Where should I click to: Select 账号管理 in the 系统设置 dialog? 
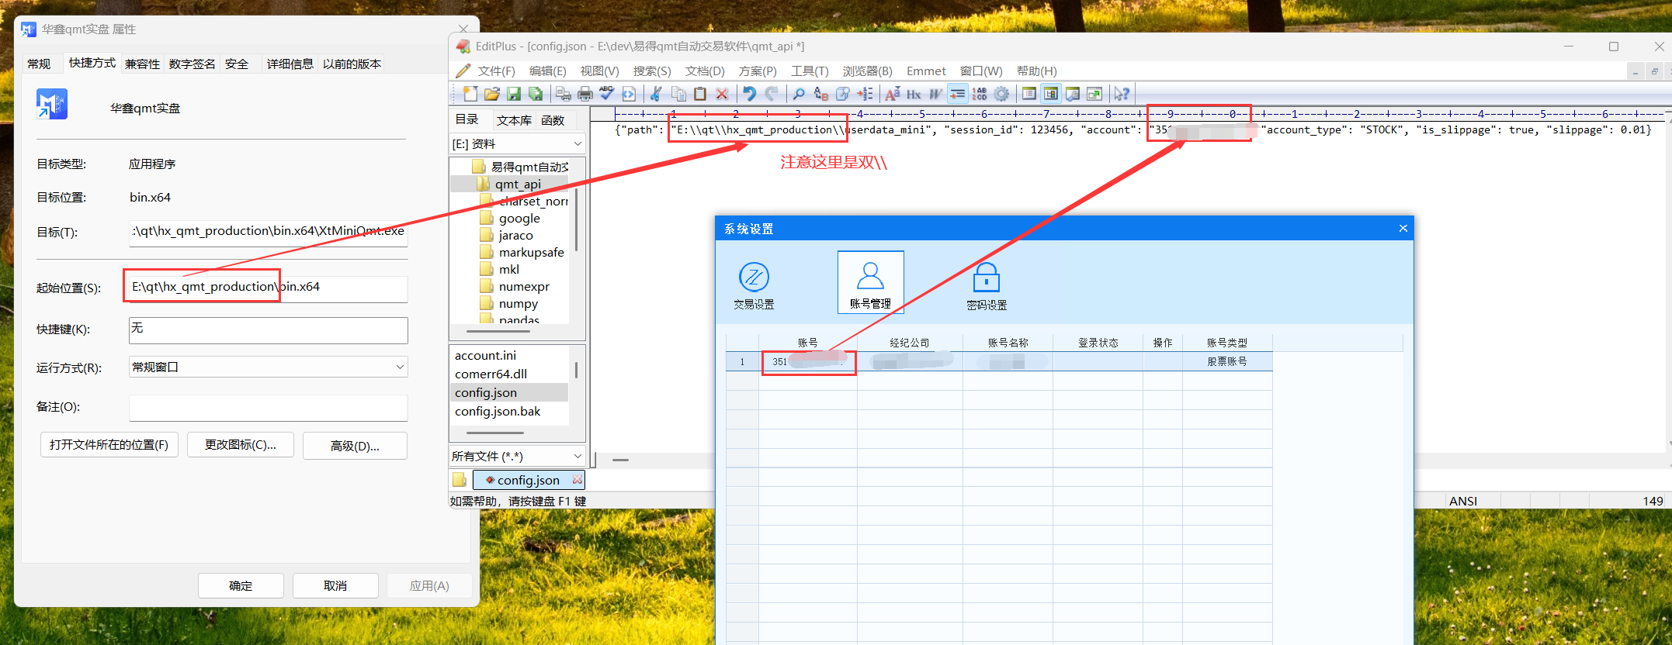click(870, 282)
